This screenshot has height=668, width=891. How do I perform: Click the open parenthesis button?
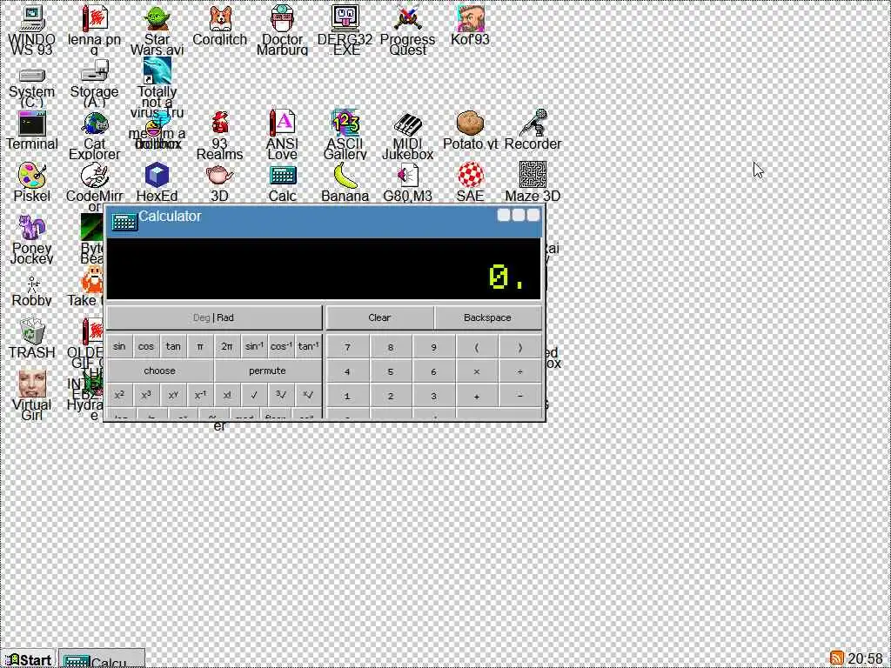(476, 347)
